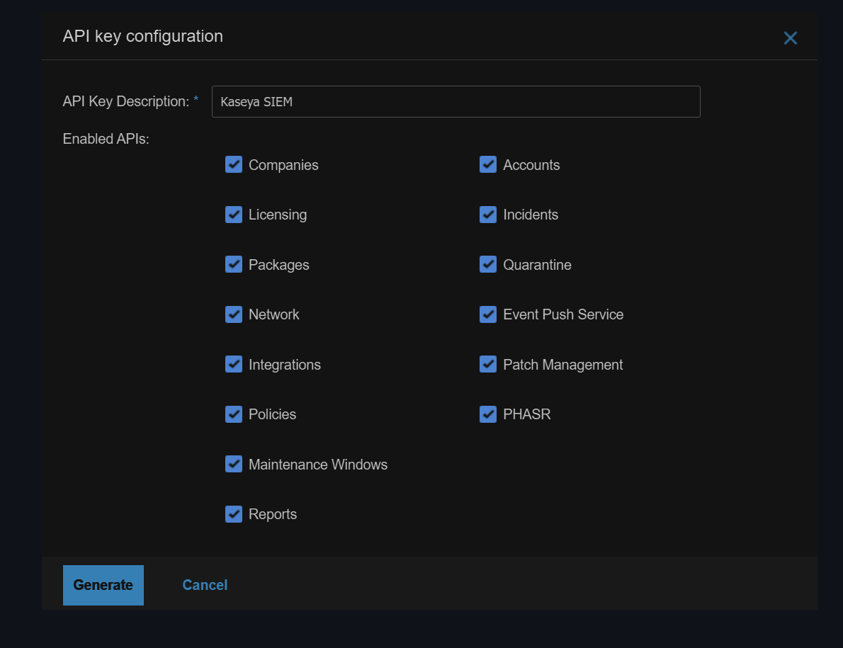843x648 pixels.
Task: Toggle the Incidents checkbox
Action: tap(487, 215)
